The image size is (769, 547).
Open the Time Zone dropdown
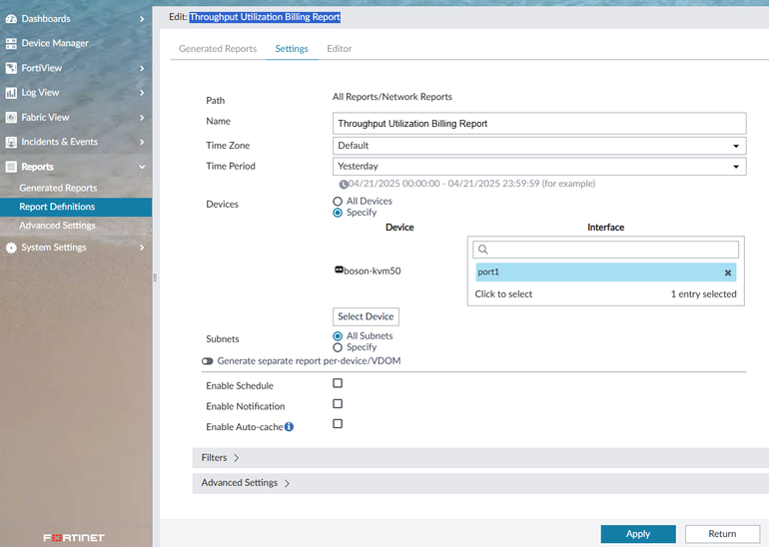(539, 146)
